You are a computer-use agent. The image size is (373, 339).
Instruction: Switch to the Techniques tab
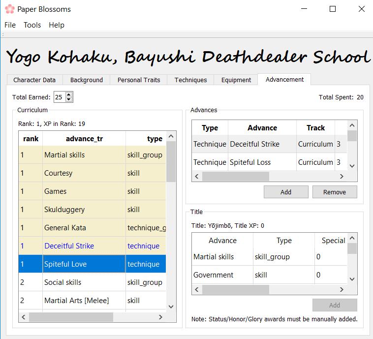pyautogui.click(x=190, y=80)
